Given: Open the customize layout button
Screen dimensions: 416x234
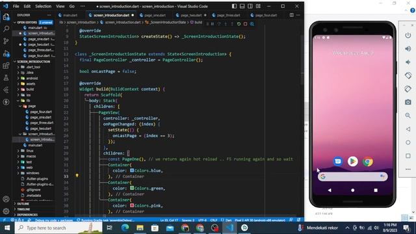Looking at the screenshot, I should pos(258,6).
